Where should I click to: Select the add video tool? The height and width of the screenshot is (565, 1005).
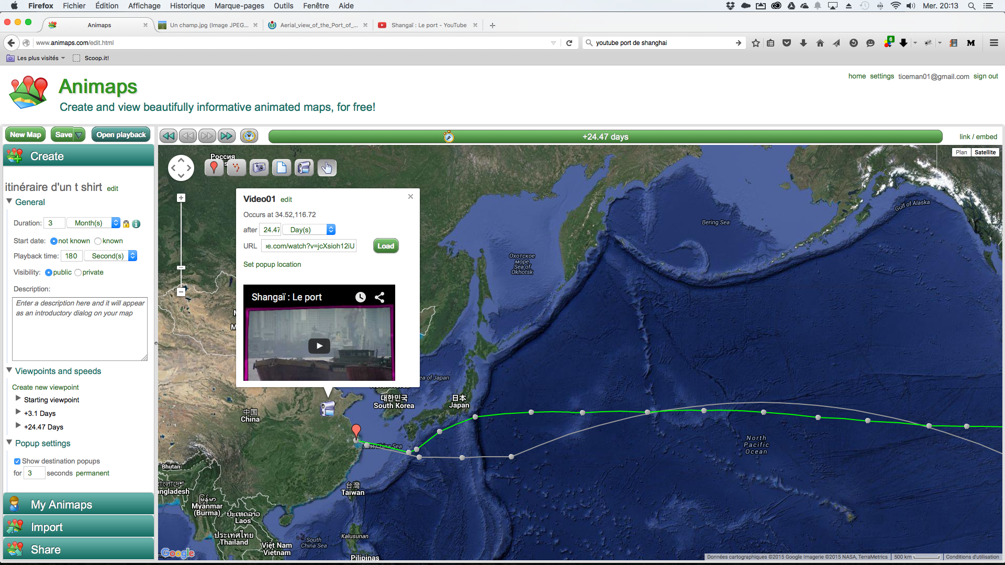(x=304, y=167)
